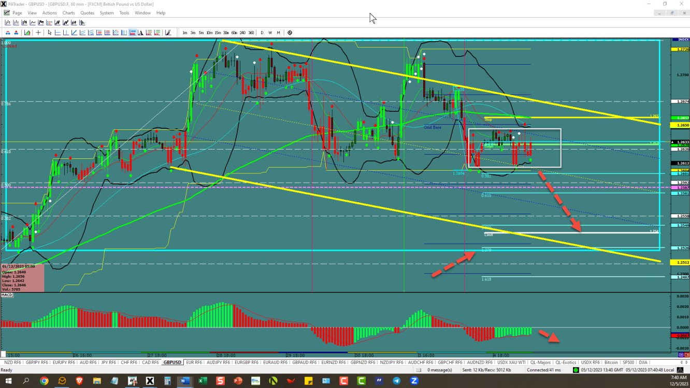Screen dimensions: 690x388
Task: Click the crosshair cursor tool
Action: (x=38, y=33)
